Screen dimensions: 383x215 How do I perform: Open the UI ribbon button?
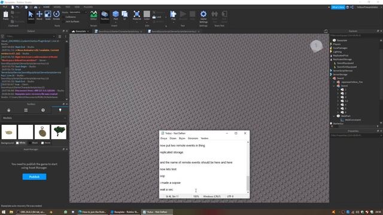click(124, 15)
